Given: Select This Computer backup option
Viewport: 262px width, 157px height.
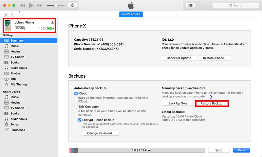Looking at the screenshot, I should (x=76, y=107).
